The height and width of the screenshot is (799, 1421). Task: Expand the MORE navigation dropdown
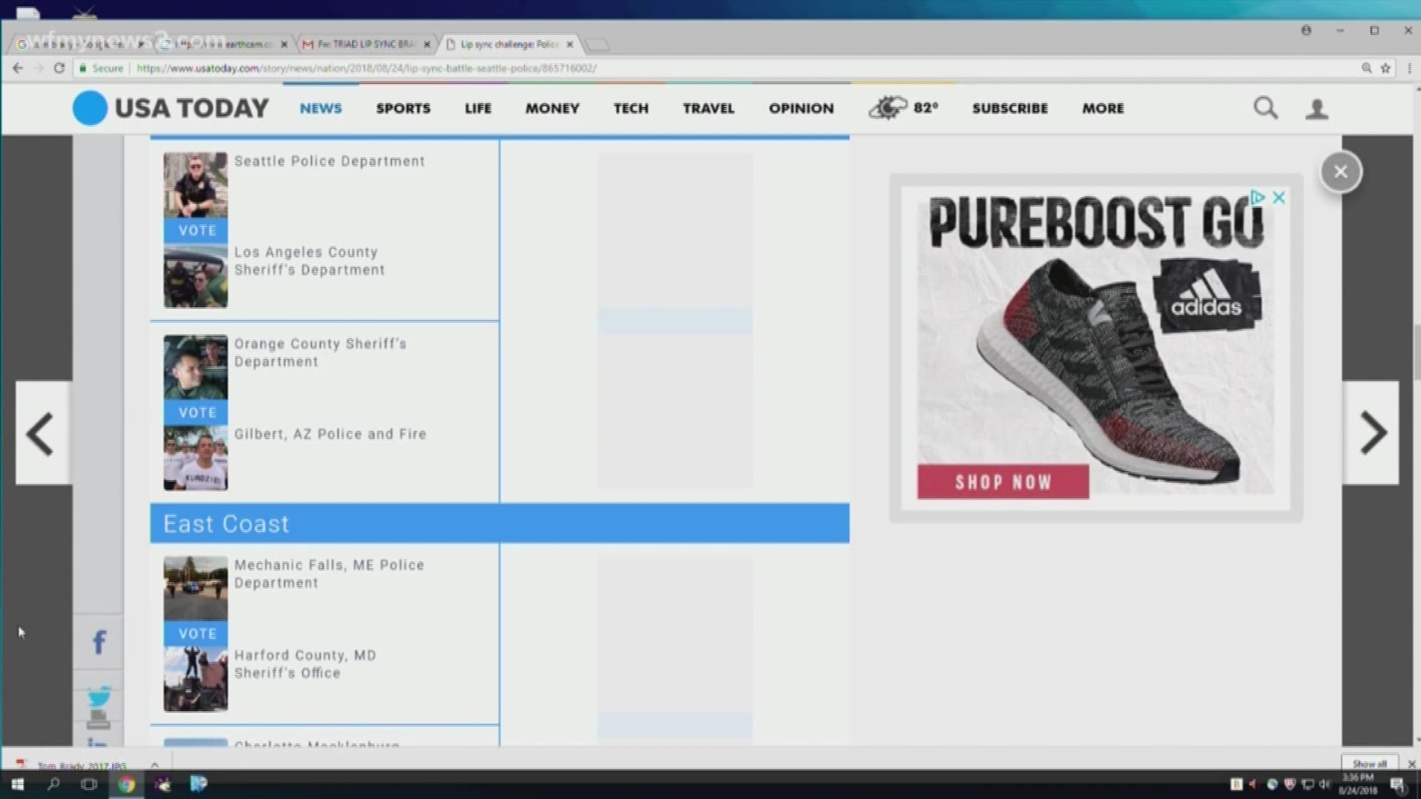tap(1103, 107)
